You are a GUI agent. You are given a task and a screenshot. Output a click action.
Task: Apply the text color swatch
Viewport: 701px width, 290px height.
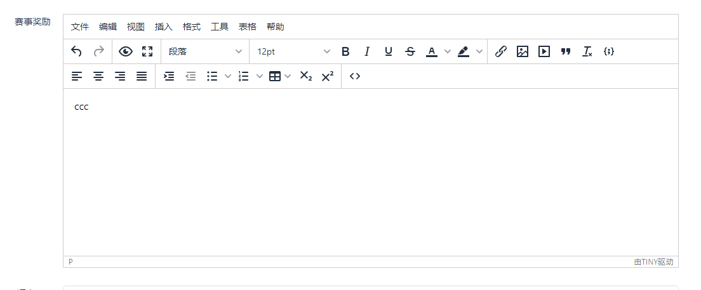tap(432, 51)
